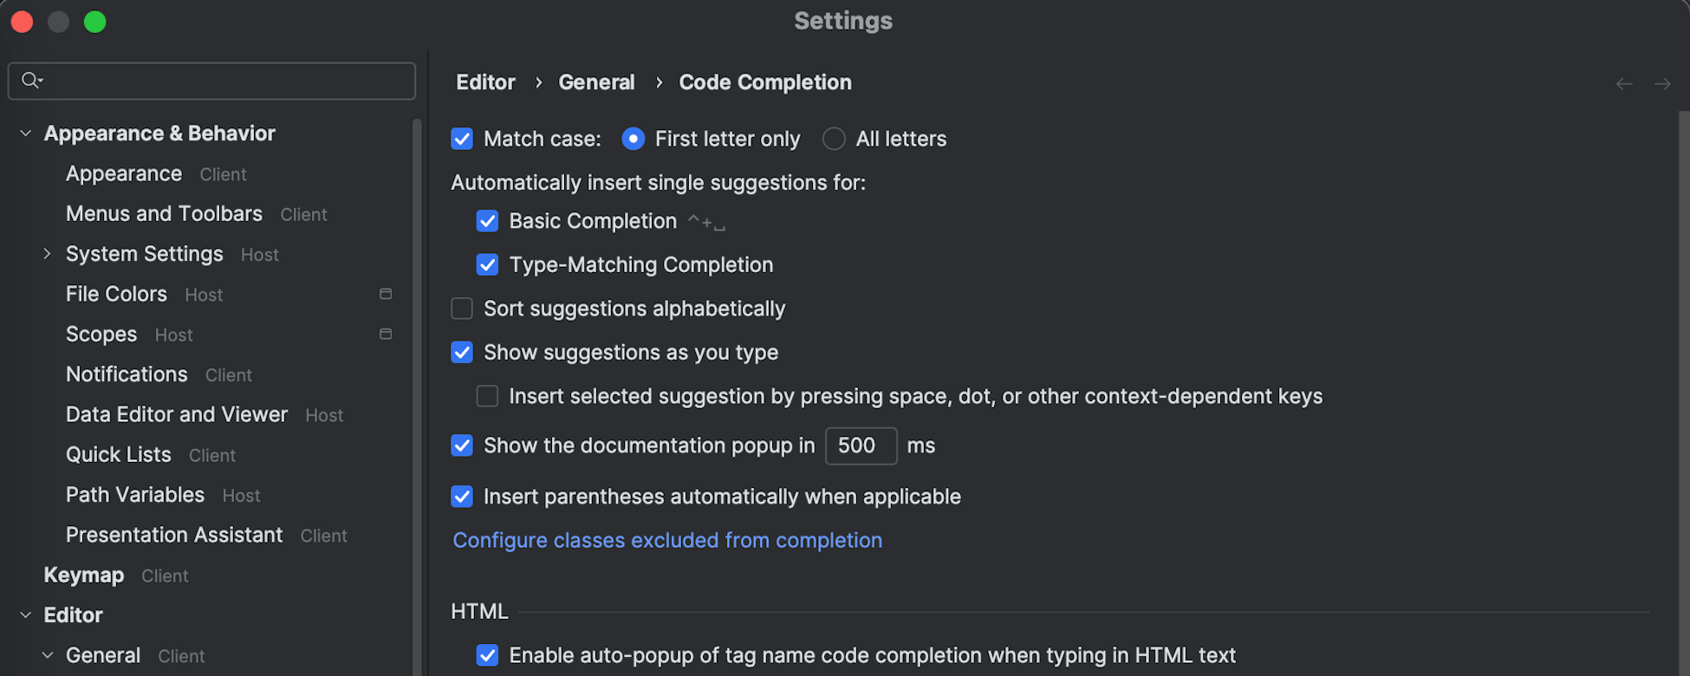Enable Sort suggestions alphabetically
The height and width of the screenshot is (676, 1690).
click(x=462, y=309)
